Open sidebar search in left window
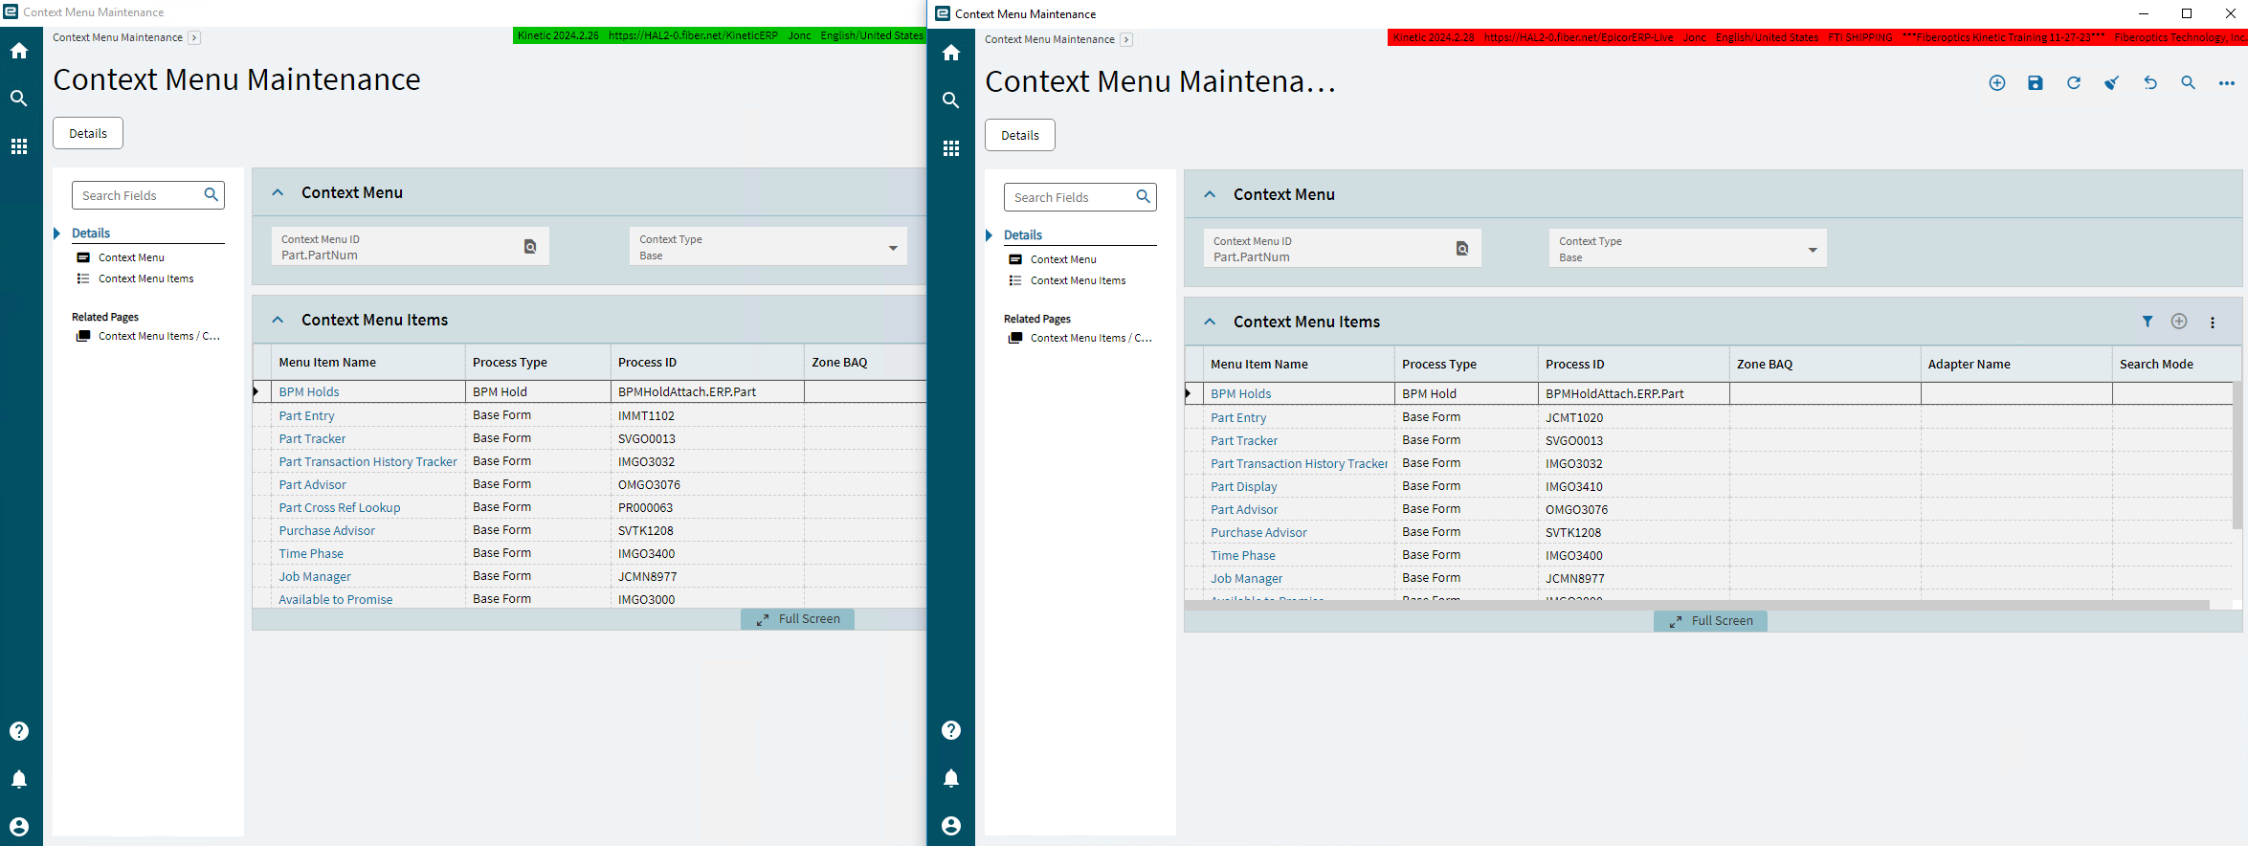Image resolution: width=2248 pixels, height=846 pixels. (x=19, y=99)
